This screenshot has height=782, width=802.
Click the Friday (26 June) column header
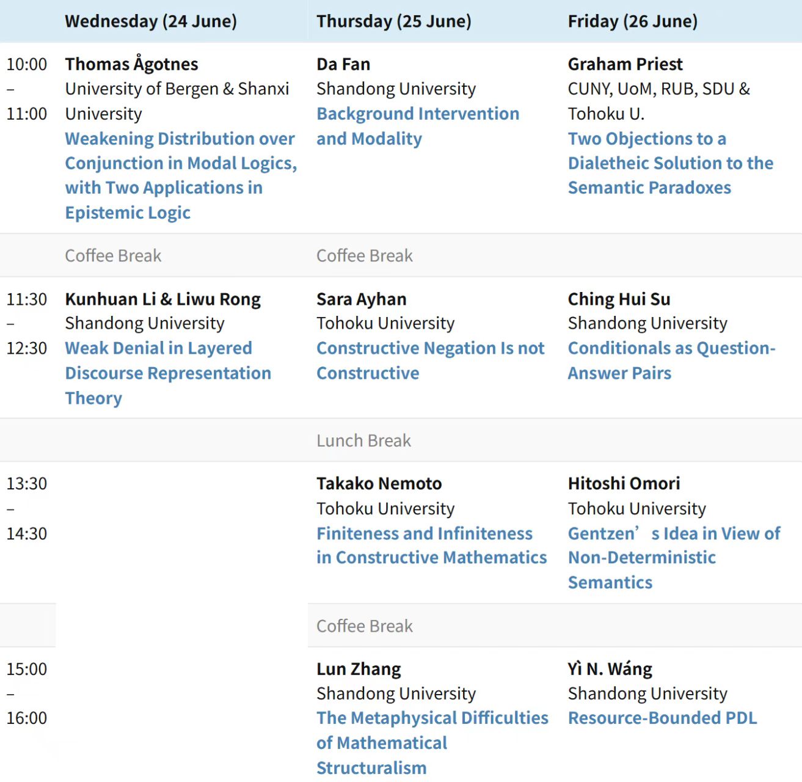point(633,21)
